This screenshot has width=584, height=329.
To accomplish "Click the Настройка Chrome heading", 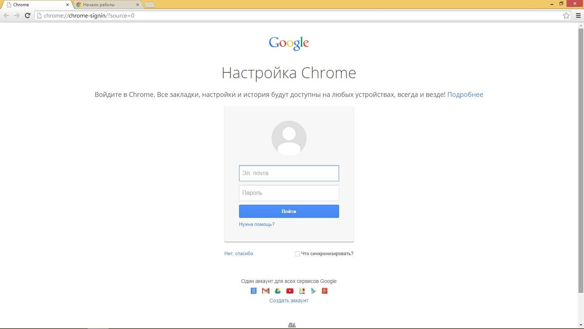I will pyautogui.click(x=289, y=73).
